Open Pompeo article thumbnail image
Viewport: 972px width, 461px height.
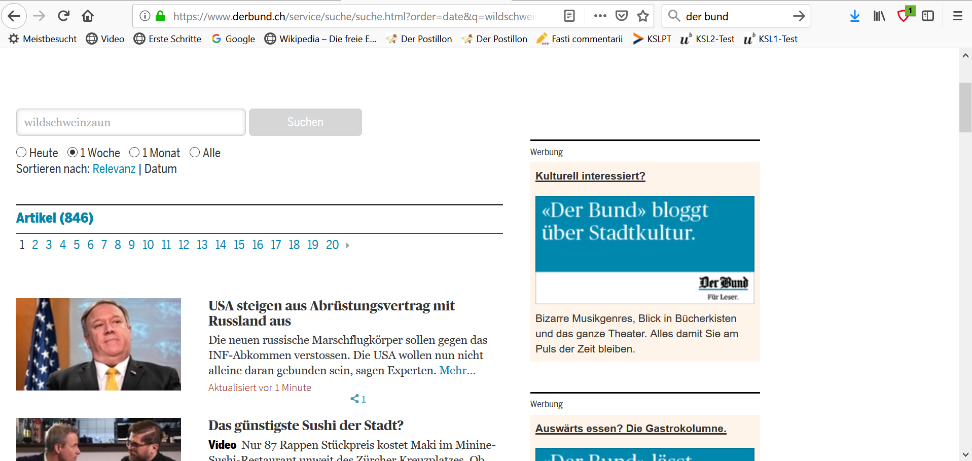pyautogui.click(x=98, y=344)
